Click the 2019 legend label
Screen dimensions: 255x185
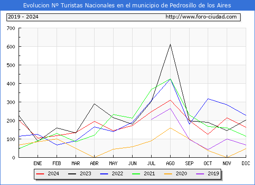[x=213, y=173]
